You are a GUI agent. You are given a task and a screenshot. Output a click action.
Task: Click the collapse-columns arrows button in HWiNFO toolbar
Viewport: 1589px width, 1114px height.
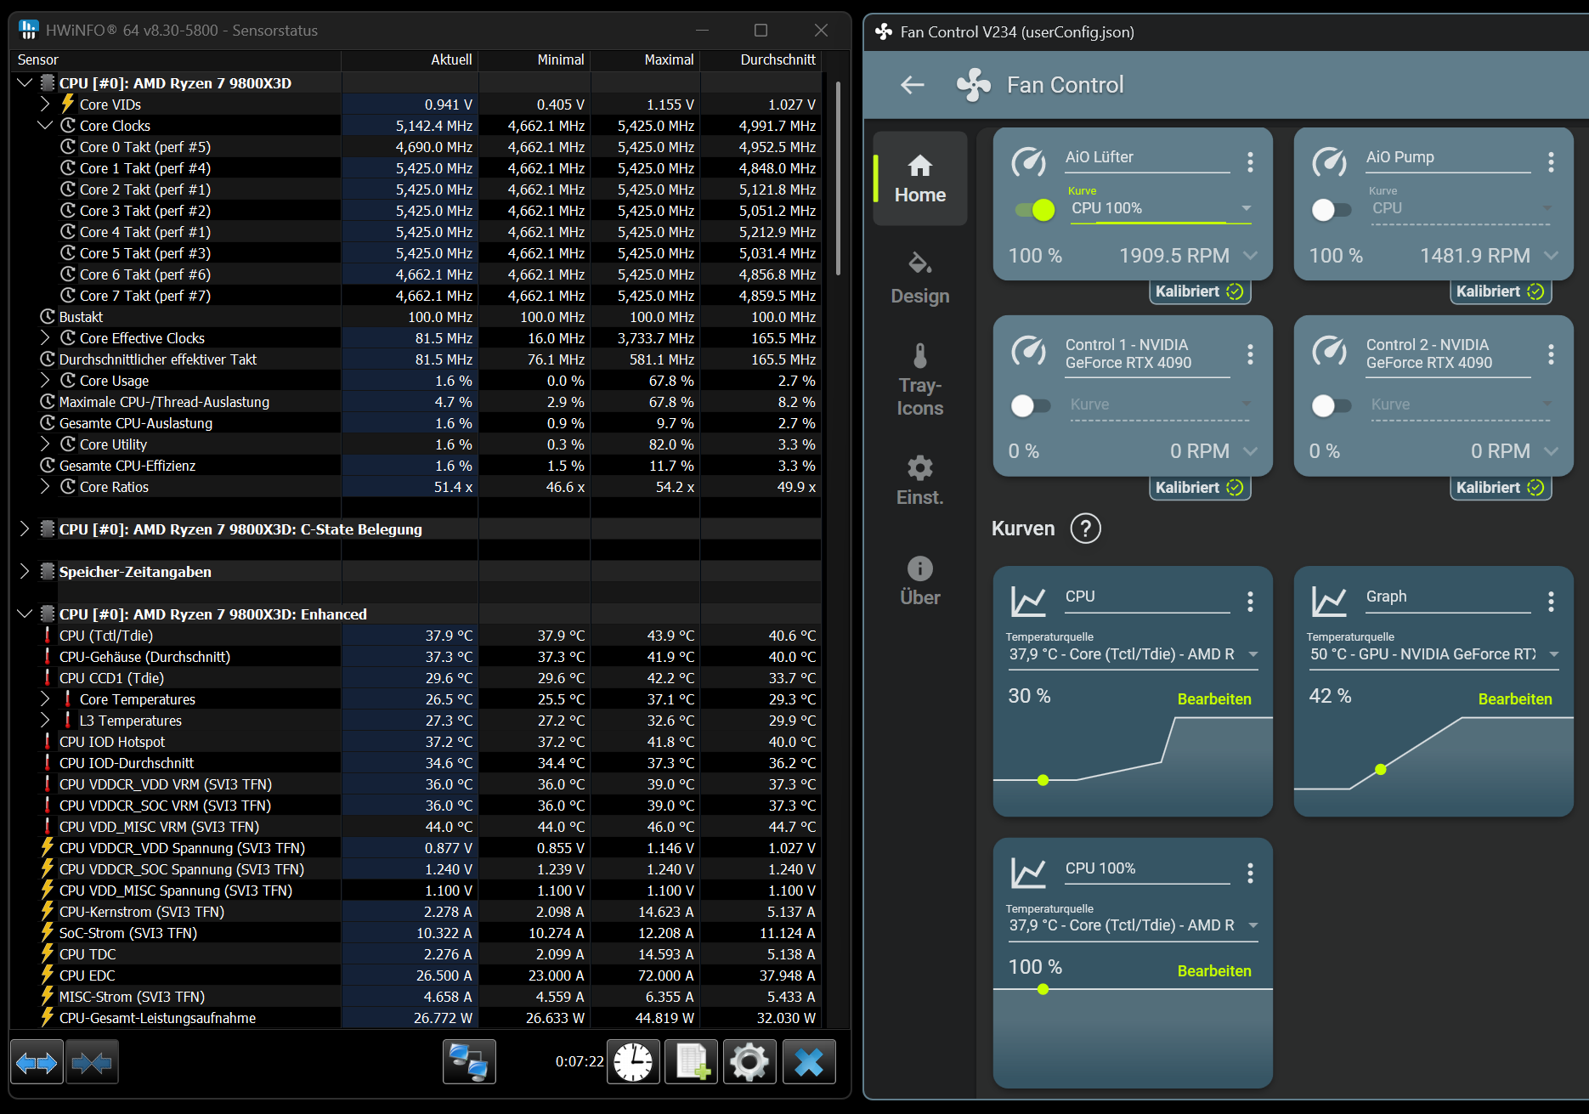click(x=92, y=1062)
